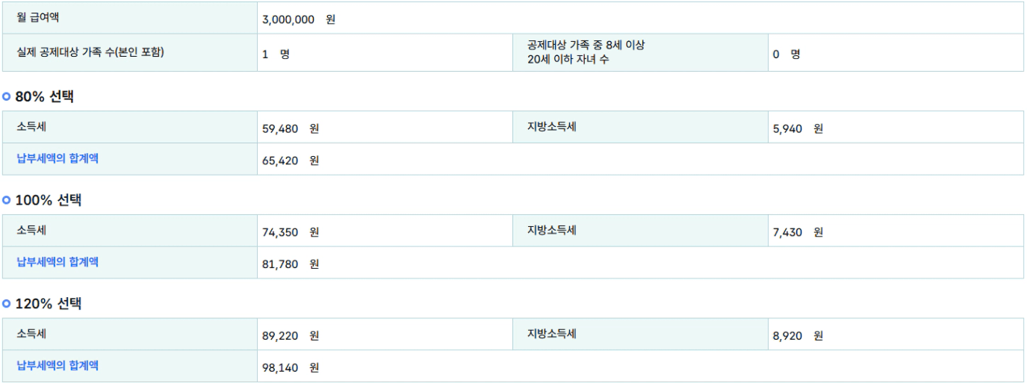Select the 98,140 원 total tax amount

[291, 367]
